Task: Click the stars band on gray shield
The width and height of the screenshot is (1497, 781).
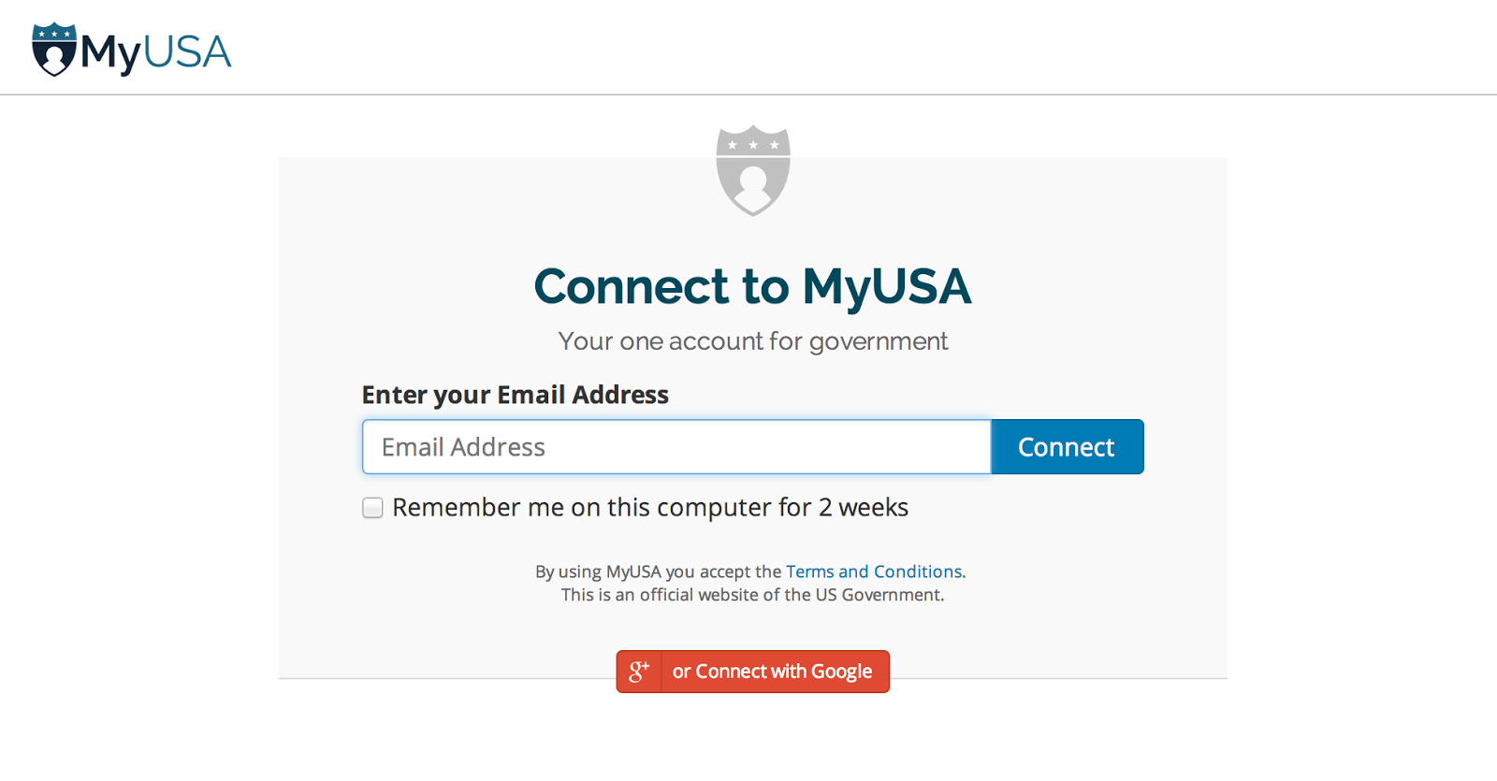Action: (x=753, y=145)
